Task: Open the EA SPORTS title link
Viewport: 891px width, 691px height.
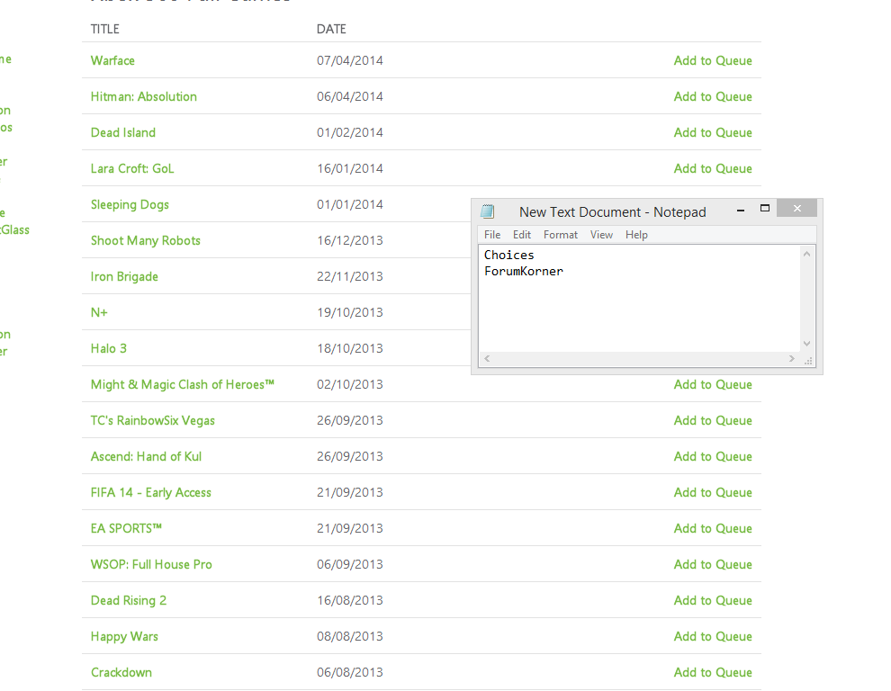Action: coord(126,528)
